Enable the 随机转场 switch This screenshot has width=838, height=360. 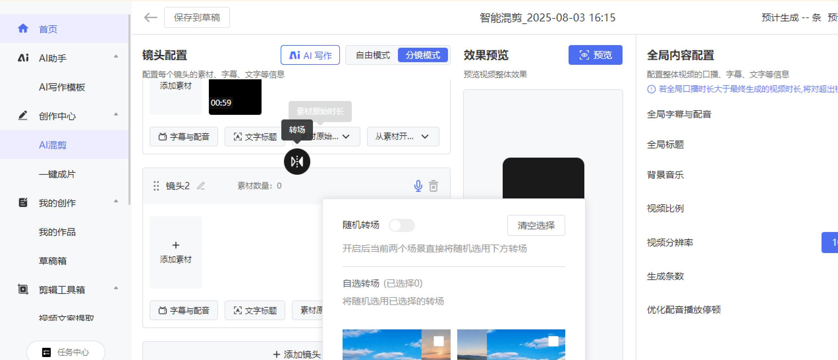401,225
